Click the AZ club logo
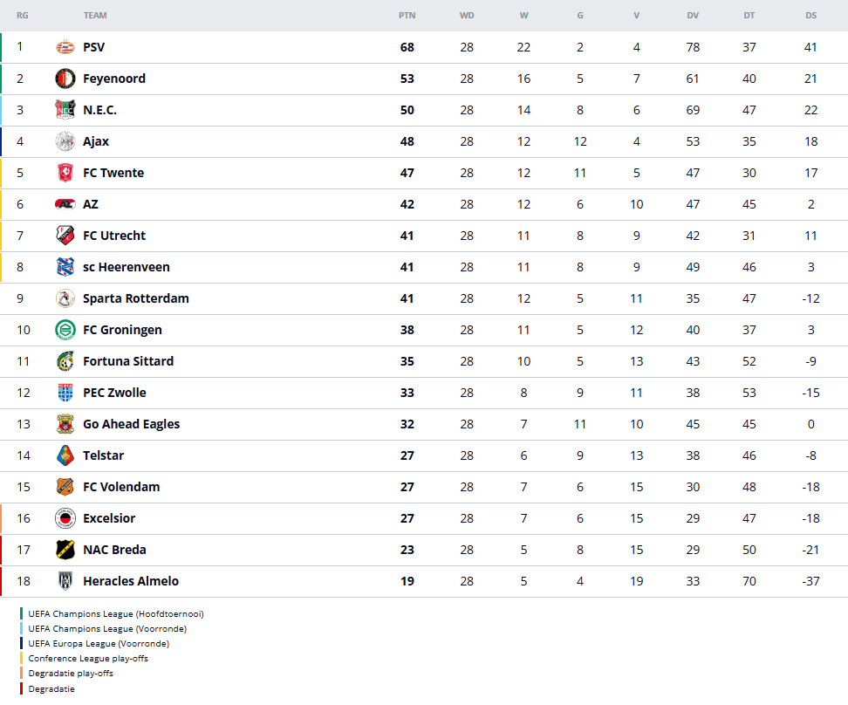 (65, 204)
